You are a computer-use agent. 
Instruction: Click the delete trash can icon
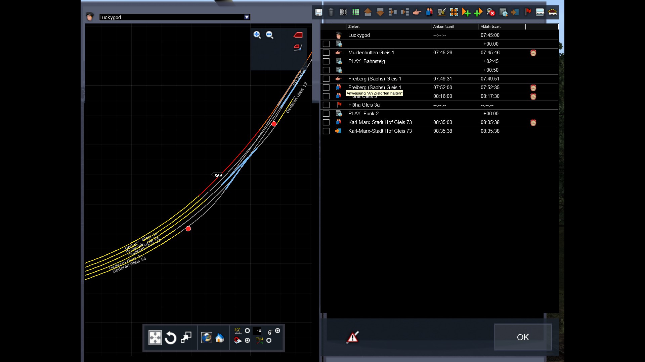coord(331,12)
